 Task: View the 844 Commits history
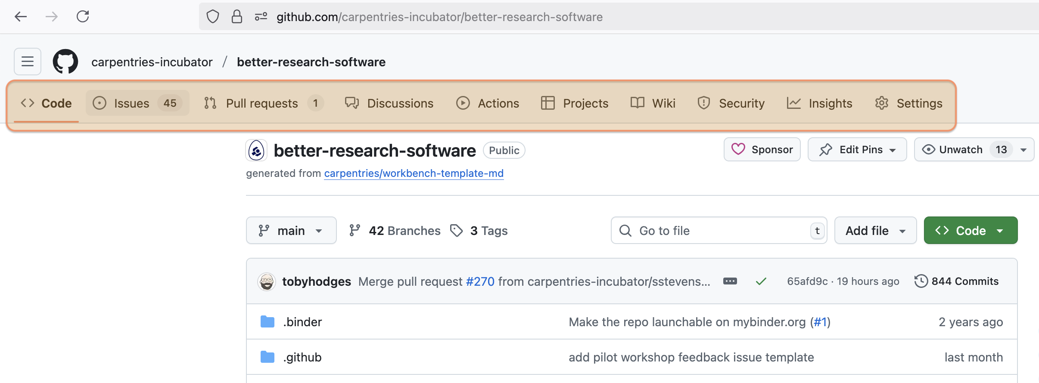point(956,281)
